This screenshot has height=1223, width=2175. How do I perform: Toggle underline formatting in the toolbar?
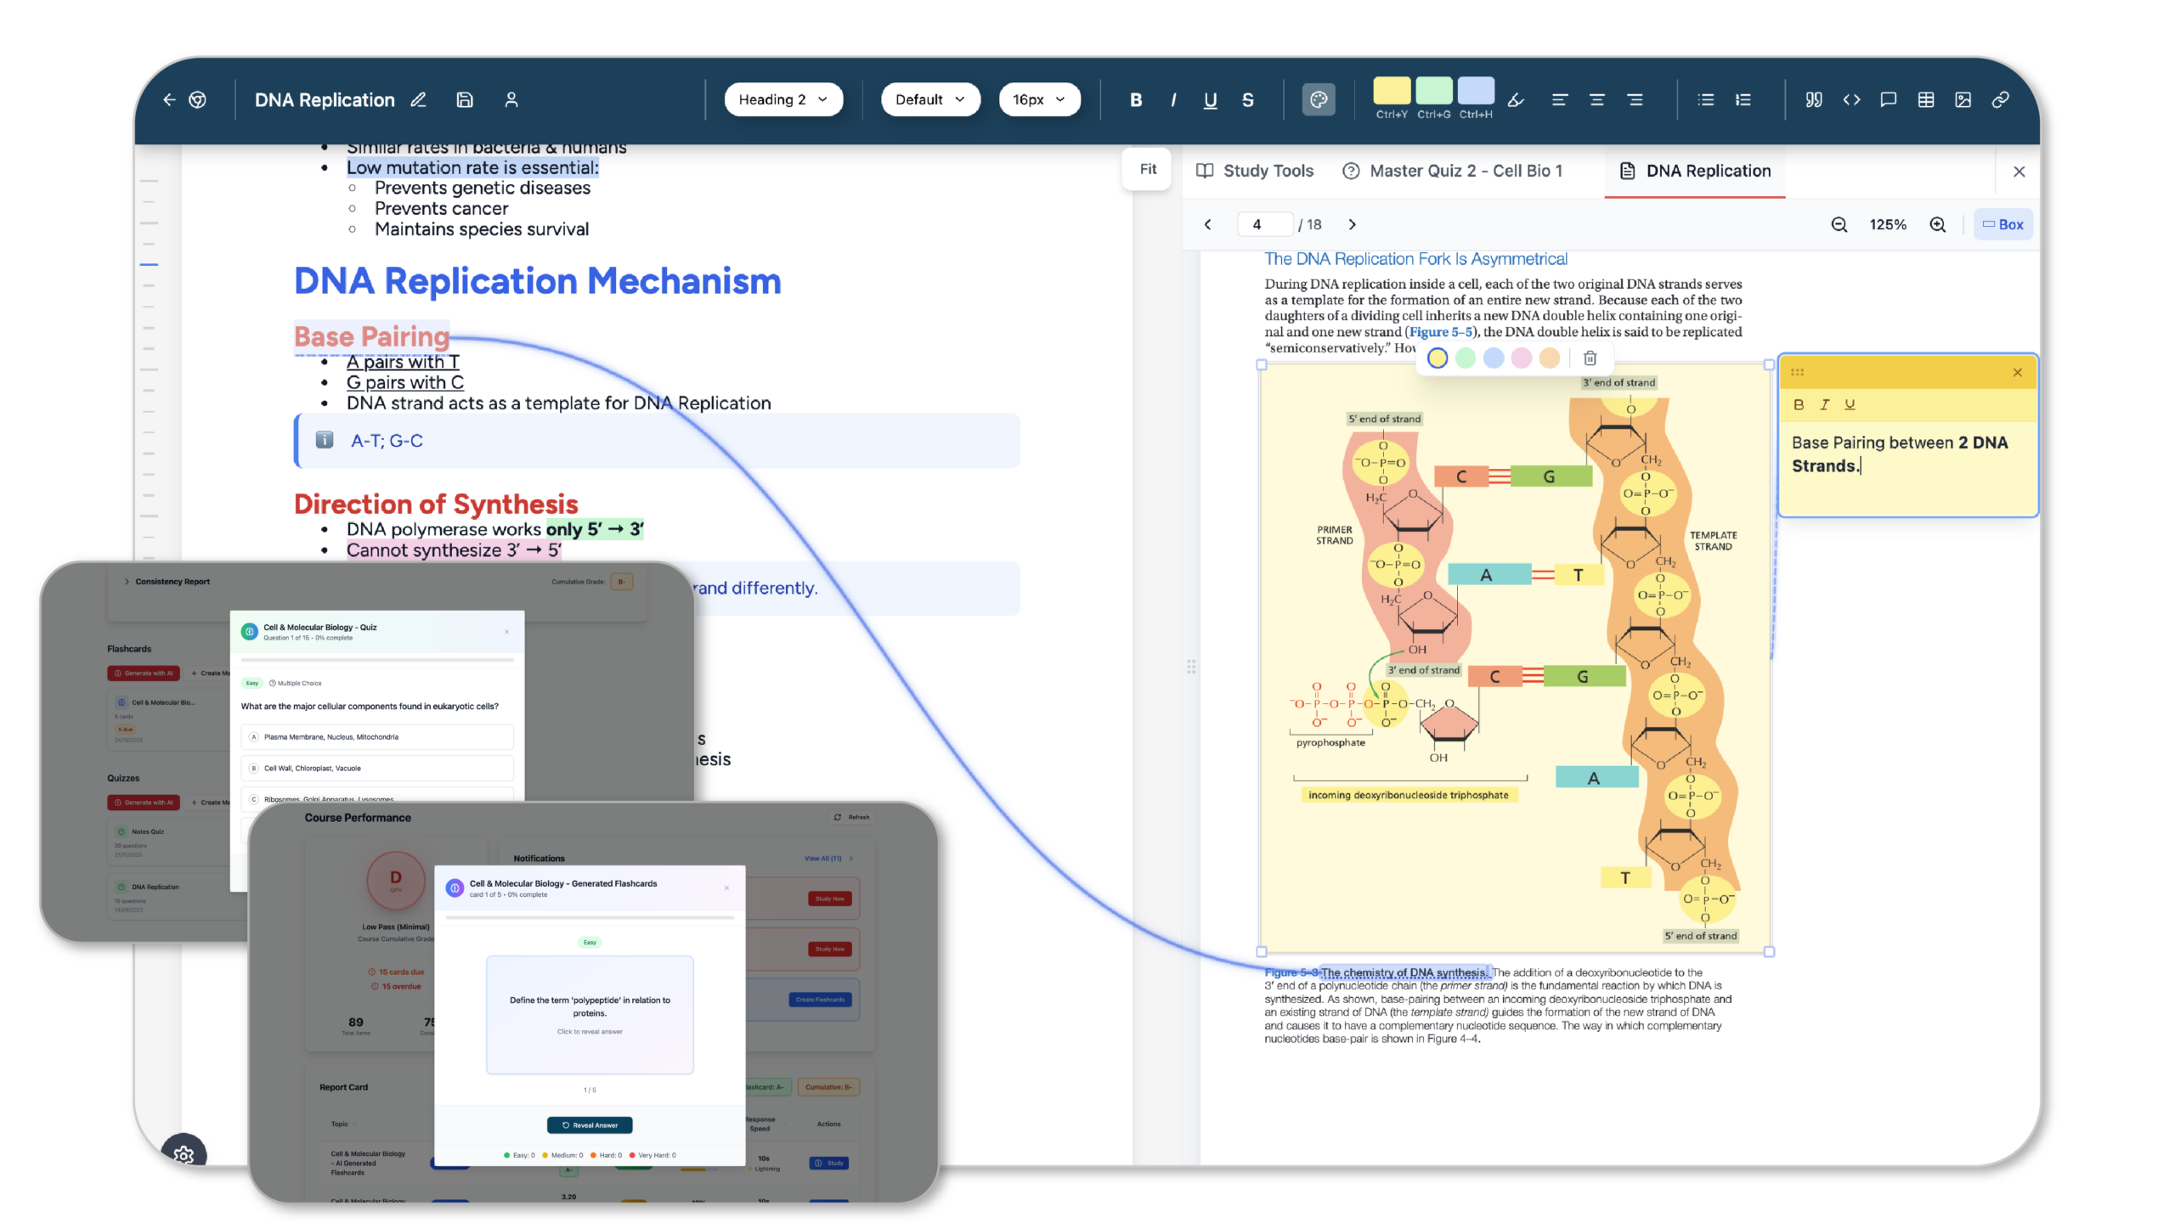(x=1210, y=99)
